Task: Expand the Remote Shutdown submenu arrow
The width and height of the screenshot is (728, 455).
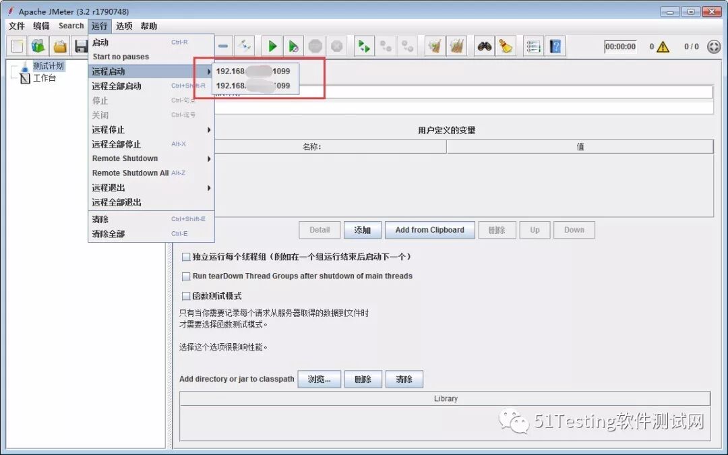Action: tap(209, 159)
